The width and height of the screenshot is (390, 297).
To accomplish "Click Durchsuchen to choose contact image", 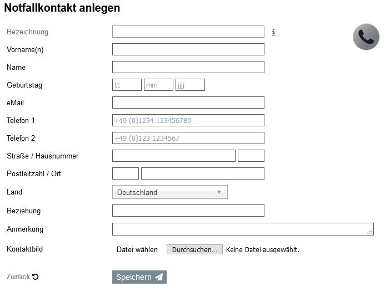I will tap(194, 249).
